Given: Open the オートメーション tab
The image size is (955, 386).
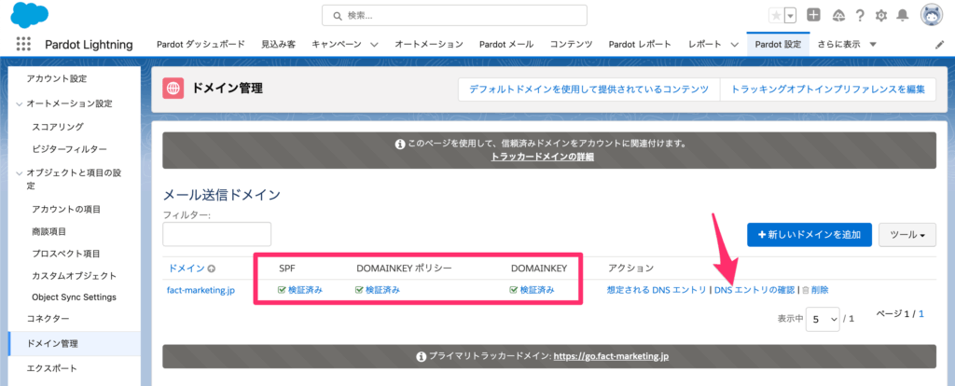Looking at the screenshot, I should tap(429, 45).
